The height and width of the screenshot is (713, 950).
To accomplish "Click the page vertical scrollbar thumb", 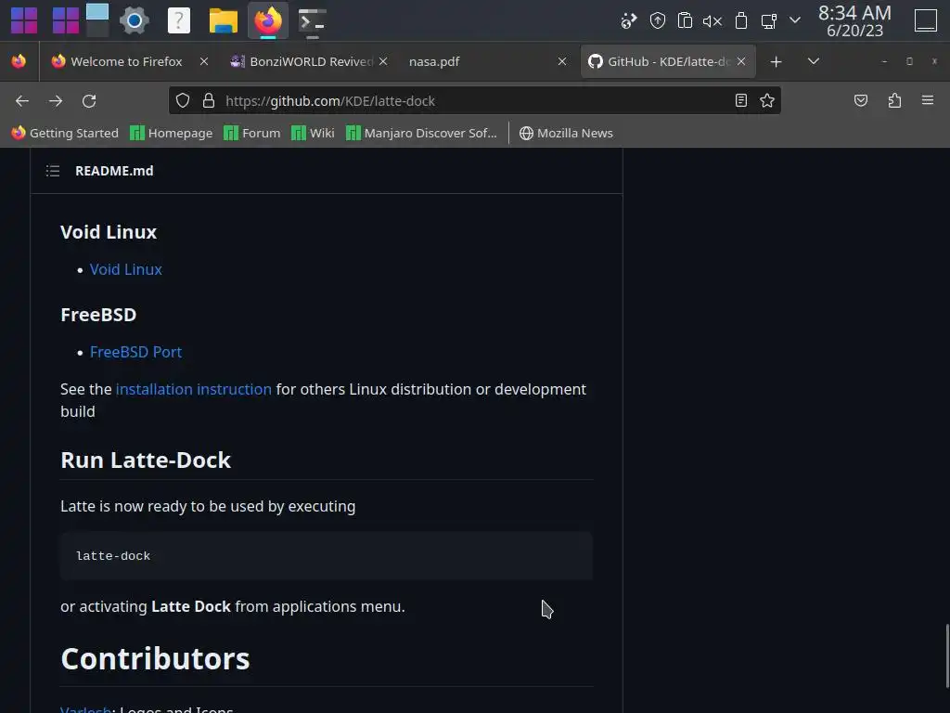I will click(x=946, y=656).
